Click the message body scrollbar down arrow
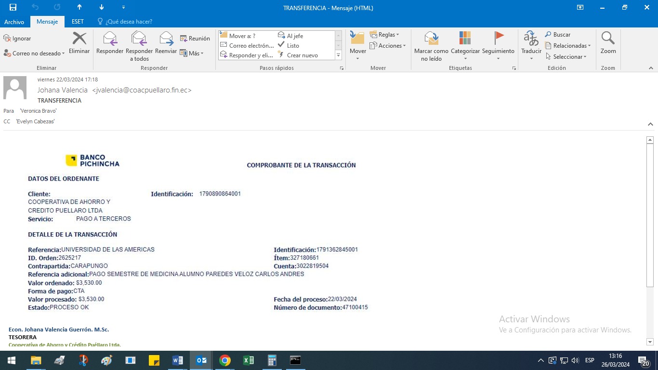This screenshot has width=658, height=370. [x=649, y=342]
